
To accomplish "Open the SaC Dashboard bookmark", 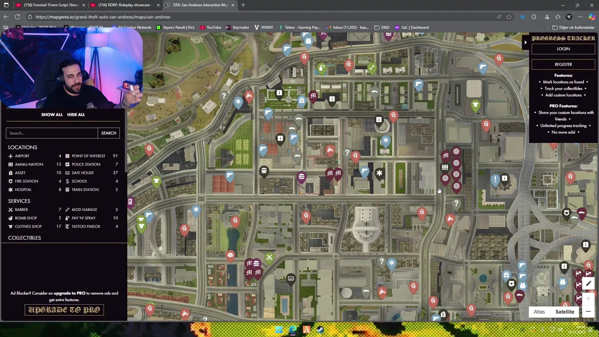I will point(411,27).
